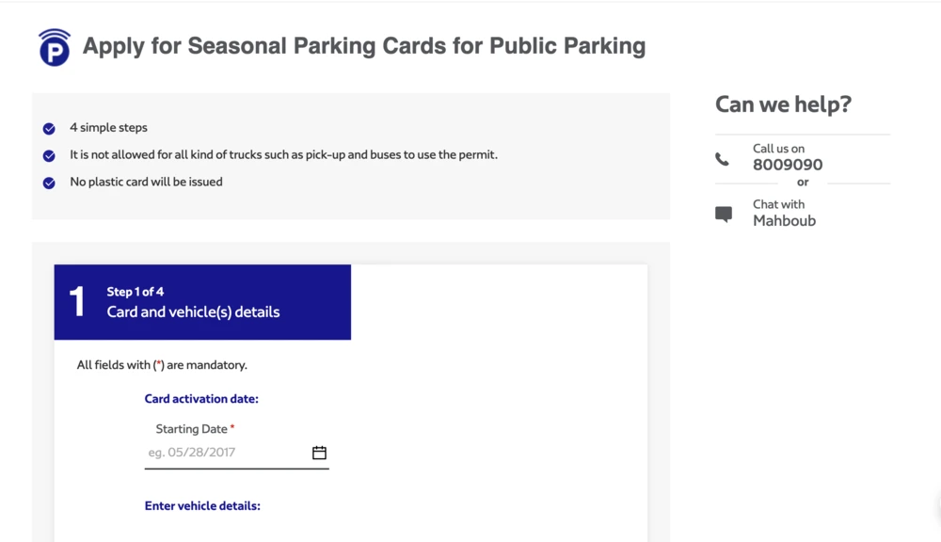This screenshot has height=542, width=941.
Task: Click the Call us on label
Action: pyautogui.click(x=778, y=149)
